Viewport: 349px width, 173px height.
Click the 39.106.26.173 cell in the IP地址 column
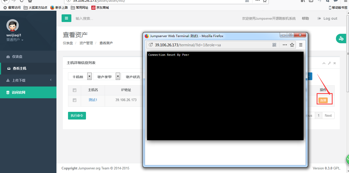pyautogui.click(x=126, y=100)
